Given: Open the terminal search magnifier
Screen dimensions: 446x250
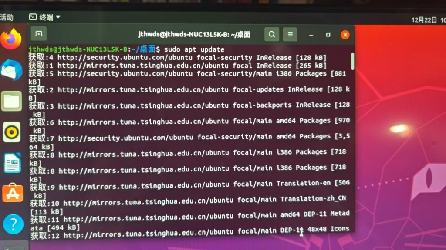Looking at the screenshot, I should [272, 35].
